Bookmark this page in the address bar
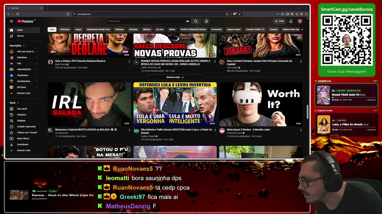 [68, 14]
